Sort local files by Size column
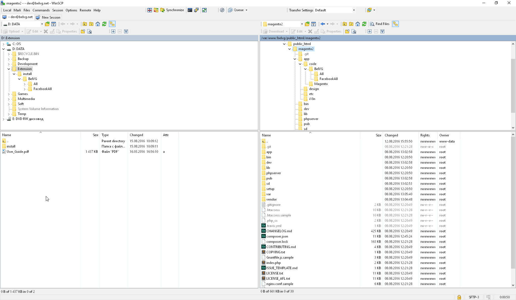Image resolution: width=516 pixels, height=300 pixels. (x=90, y=135)
